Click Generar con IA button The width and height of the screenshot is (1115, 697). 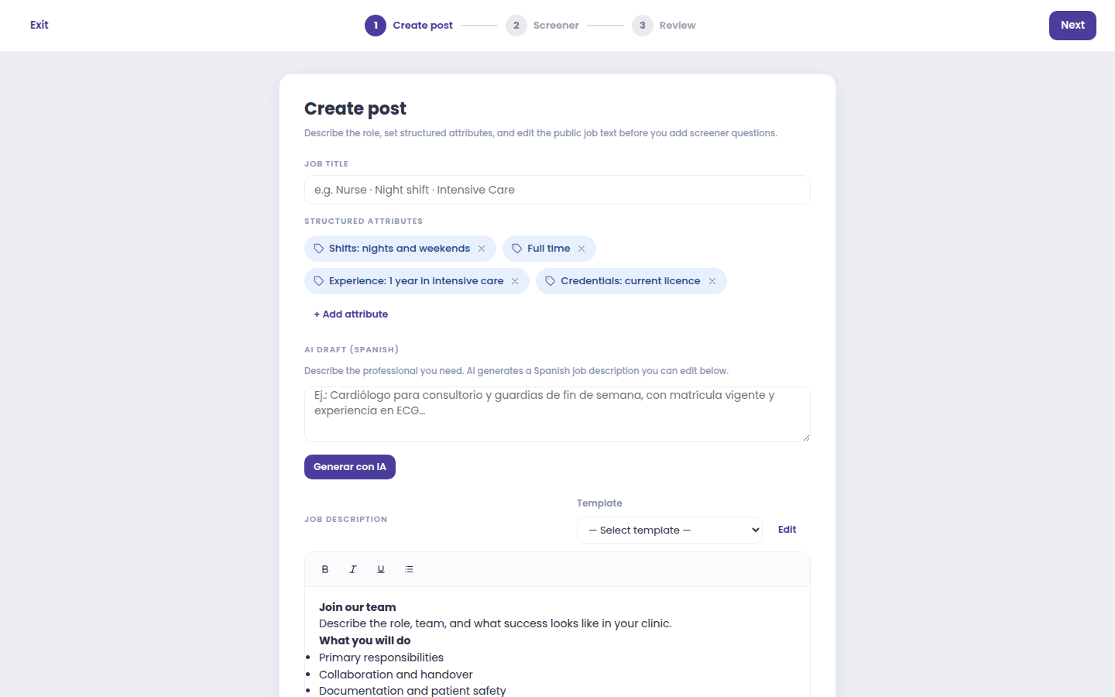[350, 467]
